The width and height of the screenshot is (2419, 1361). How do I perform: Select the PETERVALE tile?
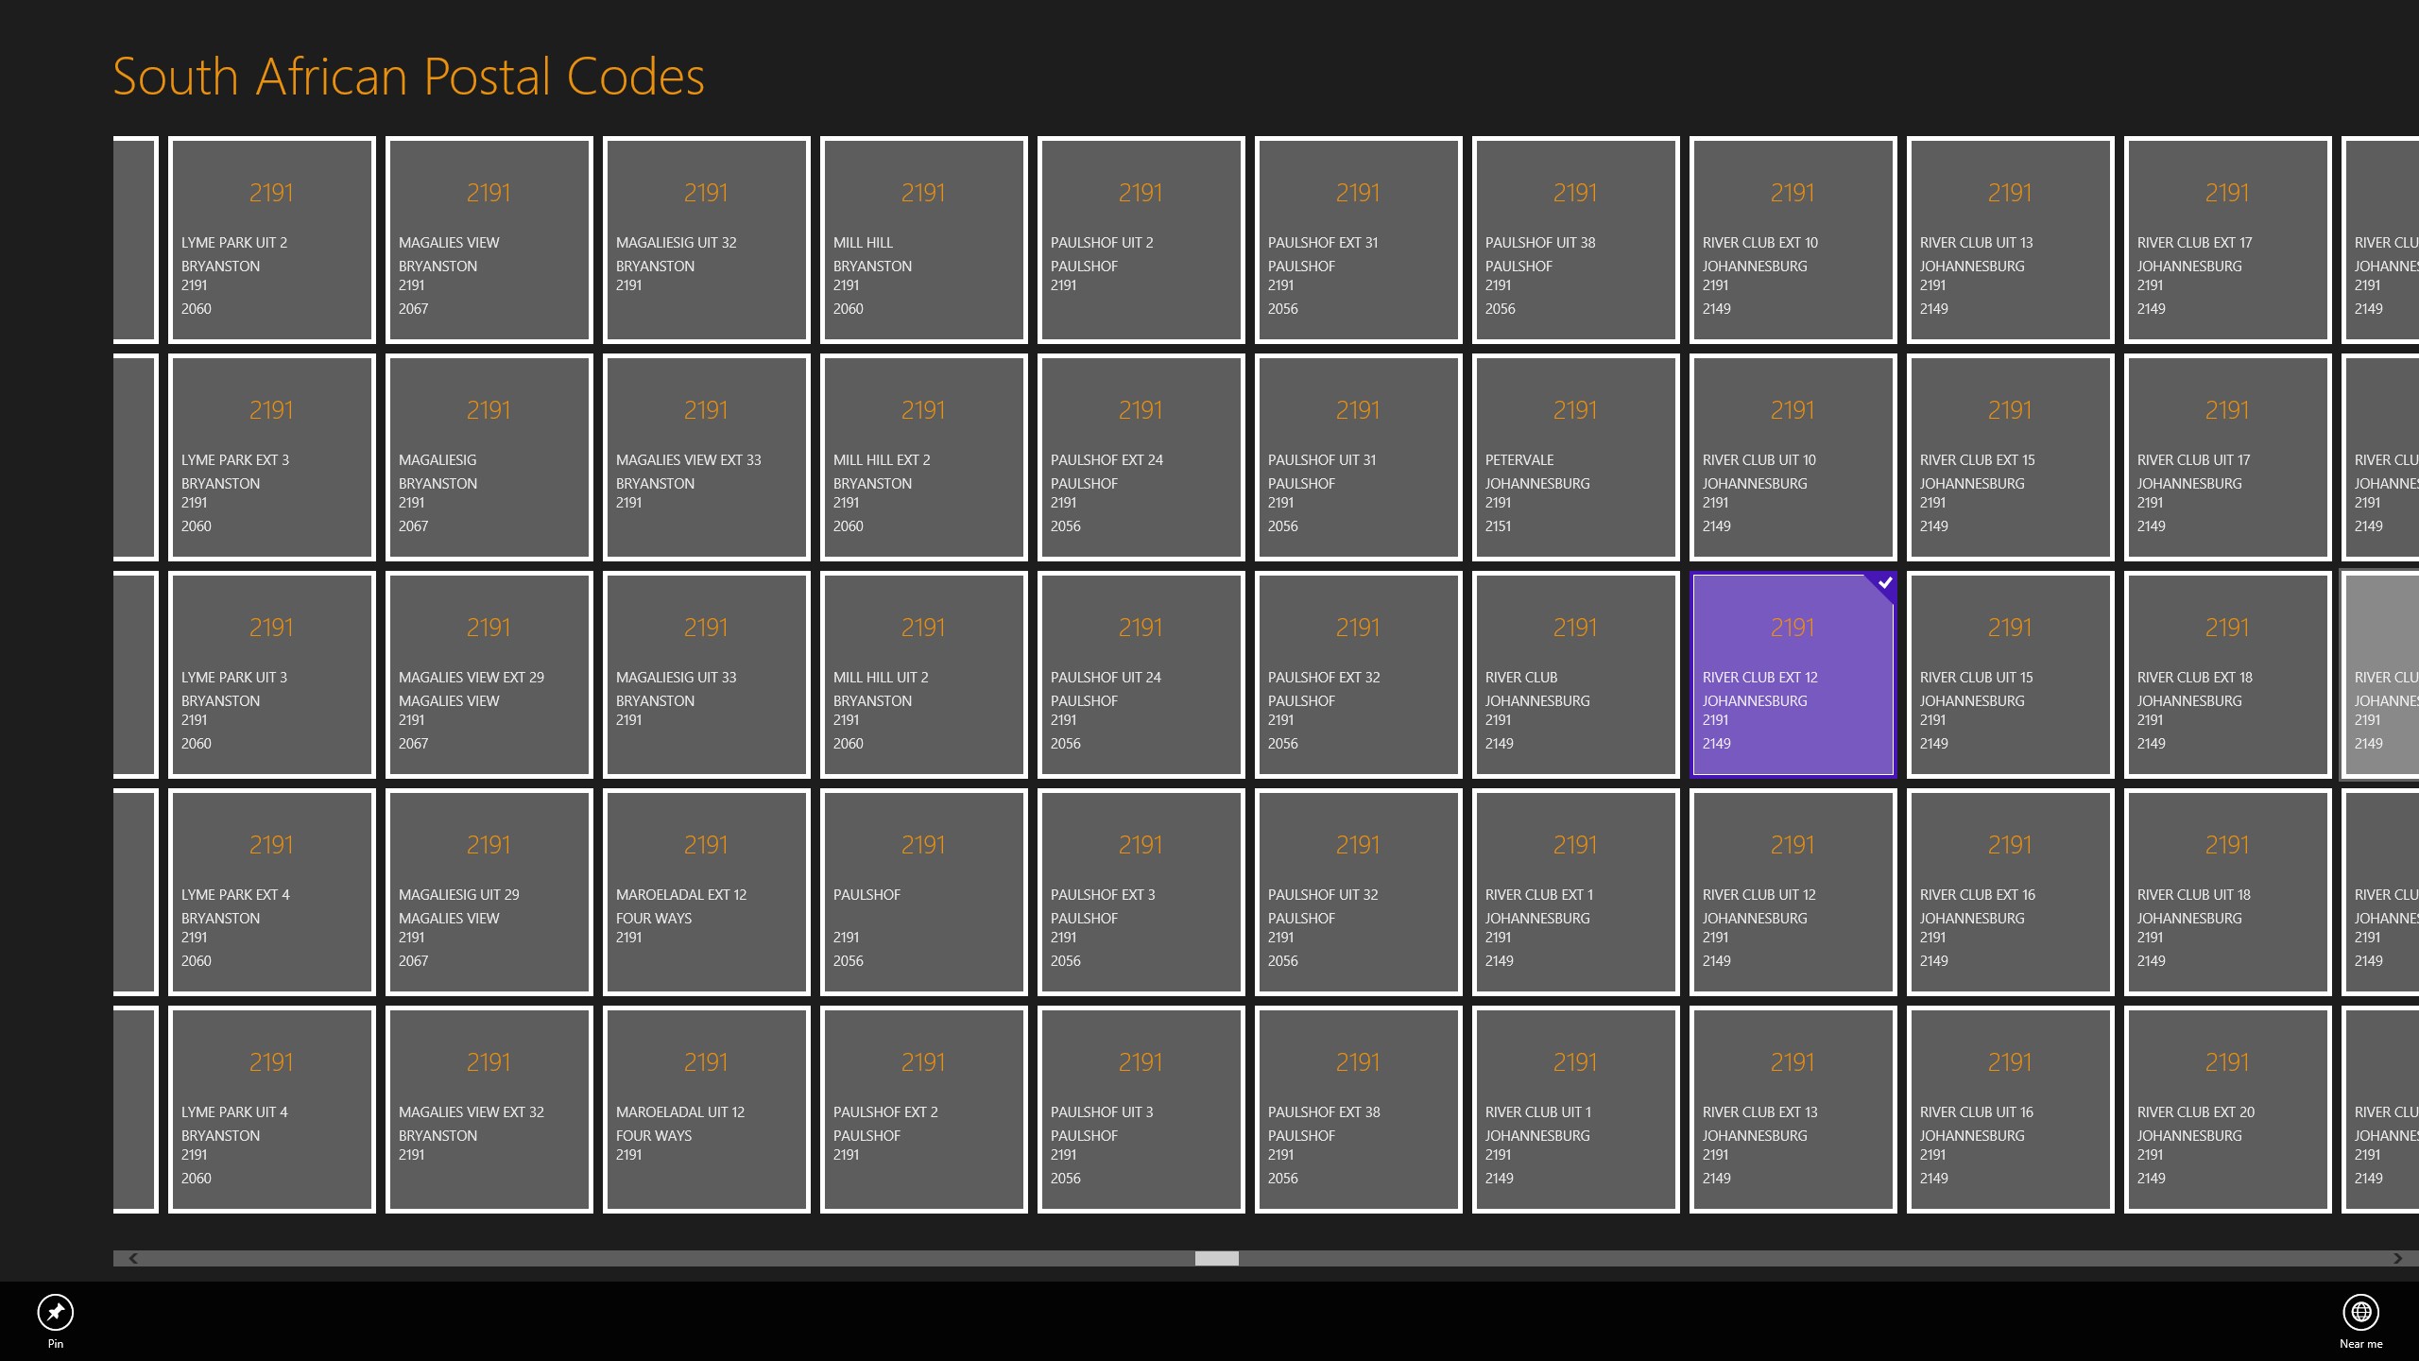click(x=1575, y=457)
